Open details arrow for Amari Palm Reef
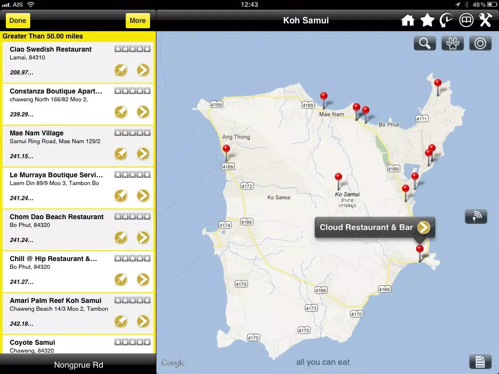Screen dimensions: 499x374 pos(143,321)
